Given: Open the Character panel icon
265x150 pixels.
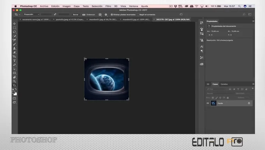Looking at the screenshot, I should coord(201,46).
